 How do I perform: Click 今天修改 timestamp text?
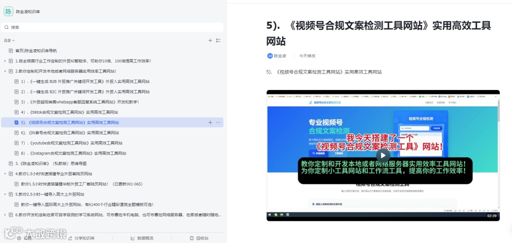tap(307, 56)
